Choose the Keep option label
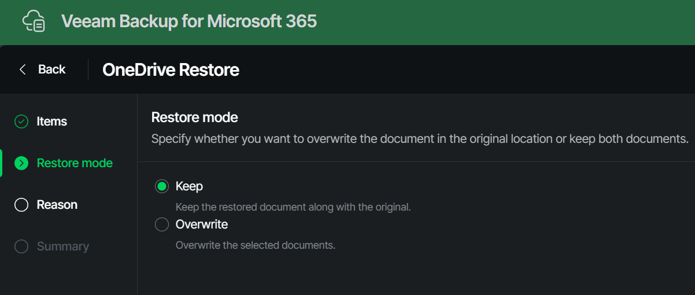This screenshot has width=695, height=295. 189,186
